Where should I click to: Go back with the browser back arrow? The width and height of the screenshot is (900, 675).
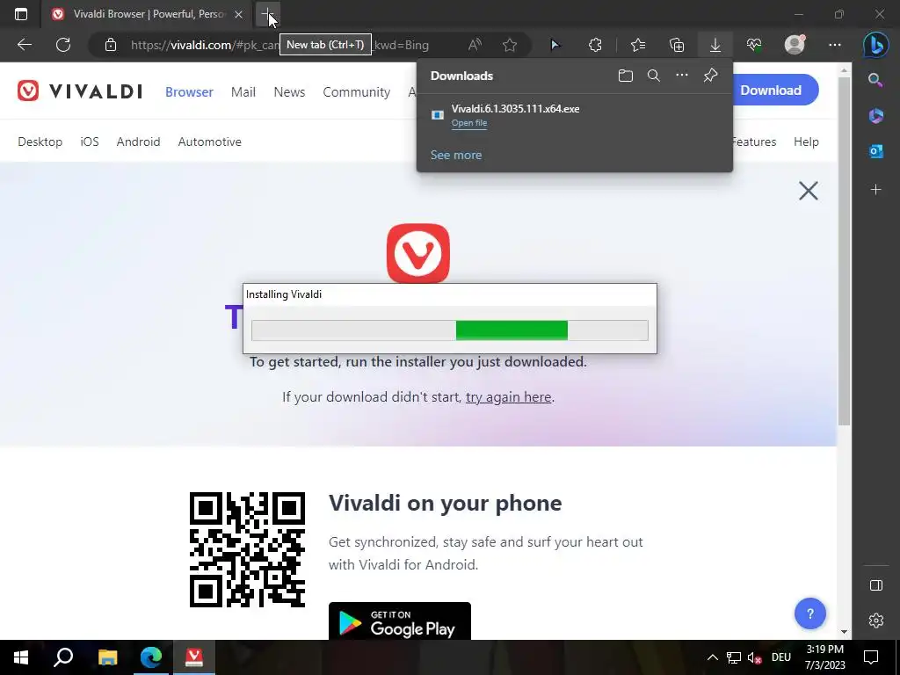pyautogui.click(x=24, y=45)
